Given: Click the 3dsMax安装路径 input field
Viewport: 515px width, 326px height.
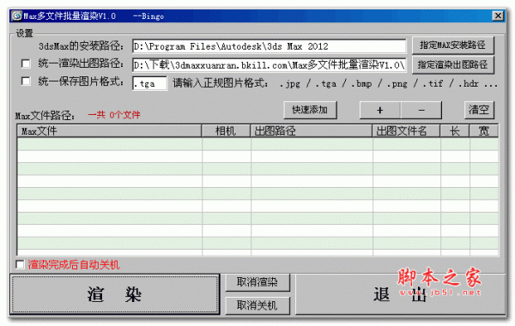Looking at the screenshot, I should coord(269,46).
